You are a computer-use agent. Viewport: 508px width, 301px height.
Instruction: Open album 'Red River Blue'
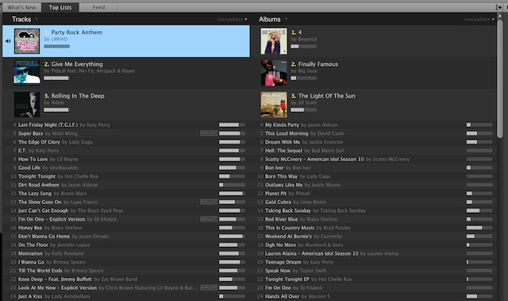click(x=281, y=219)
